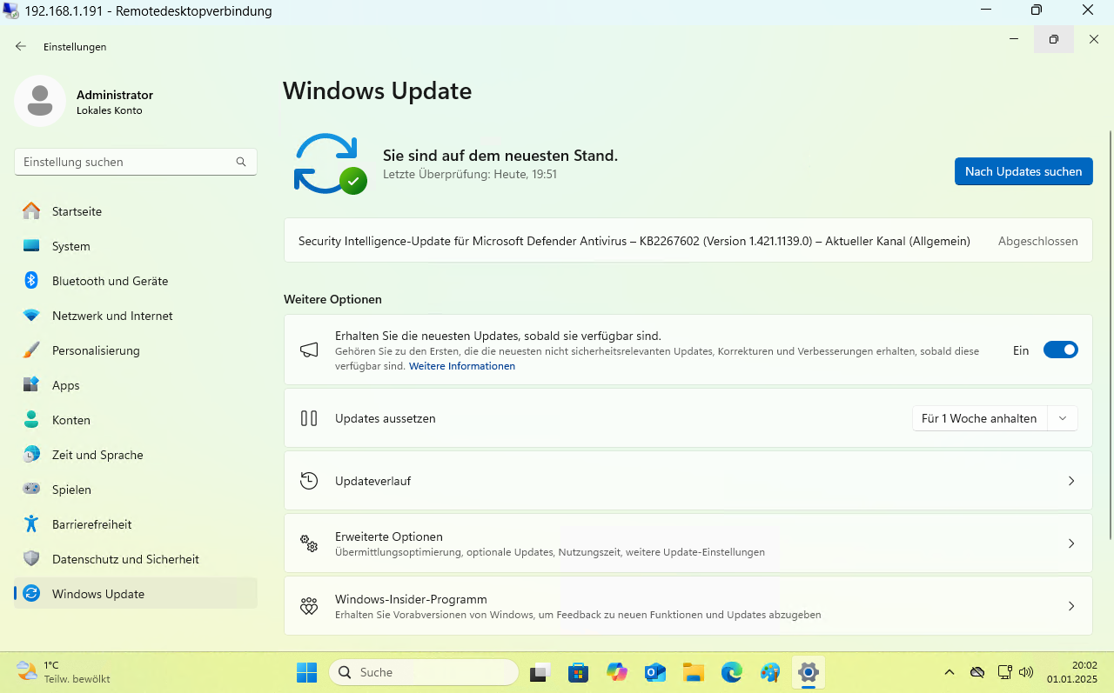Expand Erweiterte Optionen with its chevron
The height and width of the screenshot is (693, 1114).
[x=1071, y=543]
